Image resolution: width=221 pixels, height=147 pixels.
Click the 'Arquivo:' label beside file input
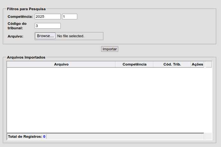[15, 36]
